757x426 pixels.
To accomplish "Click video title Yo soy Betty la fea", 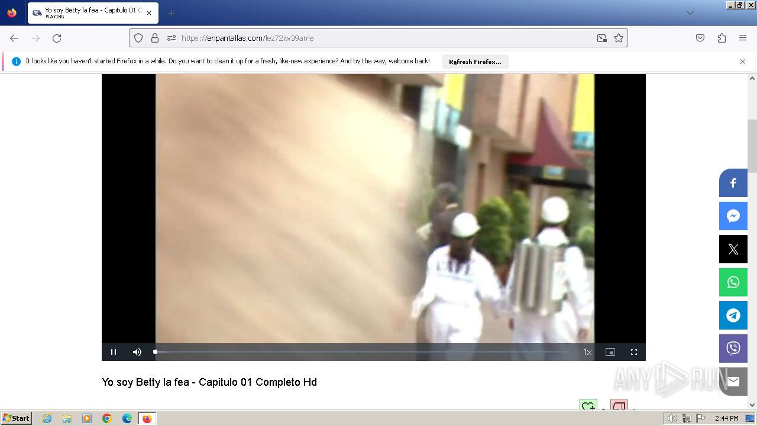I will (x=209, y=382).
